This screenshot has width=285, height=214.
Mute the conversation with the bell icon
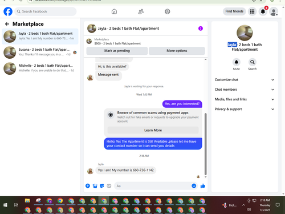tap(237, 62)
